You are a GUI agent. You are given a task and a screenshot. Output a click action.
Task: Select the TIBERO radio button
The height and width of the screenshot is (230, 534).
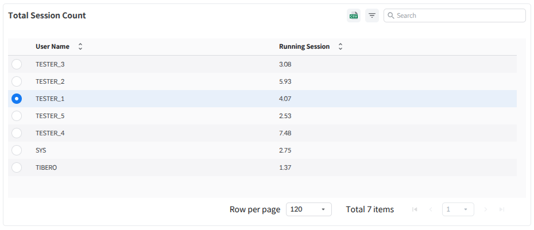[17, 167]
